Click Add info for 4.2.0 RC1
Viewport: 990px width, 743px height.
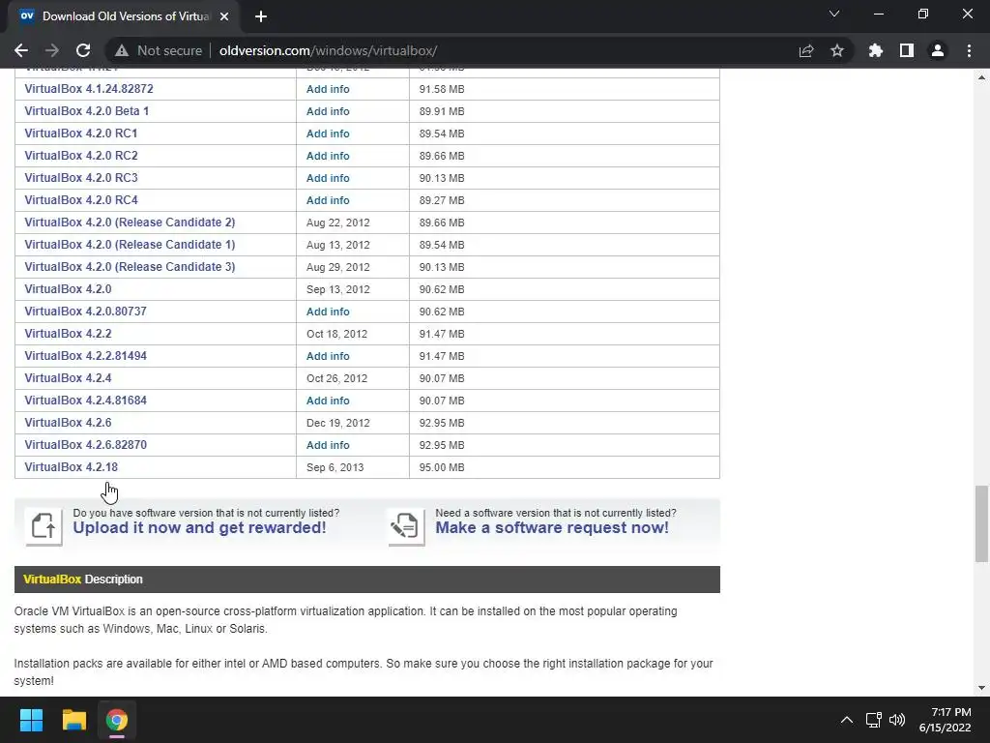[328, 134]
